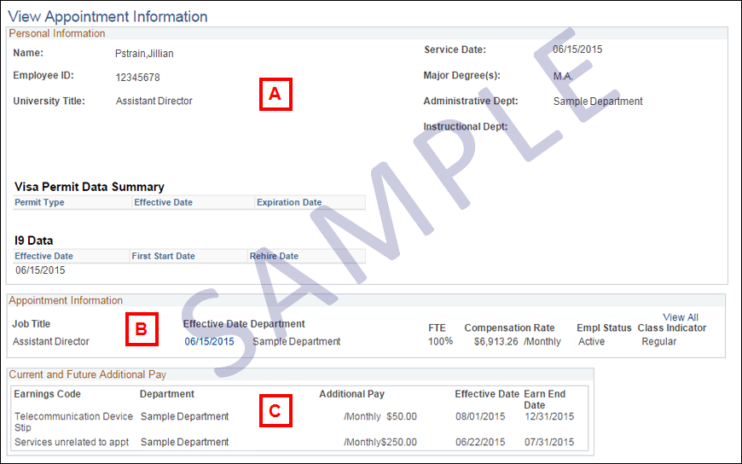
Task: Select Sample Department in Telecommunication Device row
Action: (x=184, y=416)
